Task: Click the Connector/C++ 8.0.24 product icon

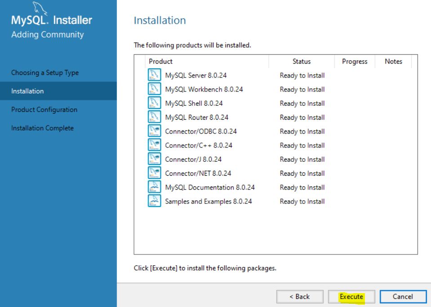Action: click(x=154, y=145)
